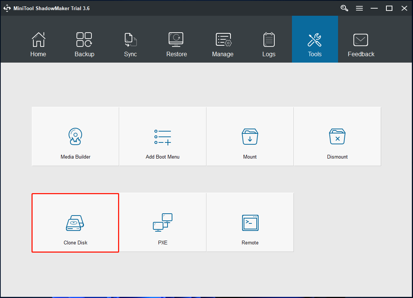Maximize the ShadowMaker window
Screen dimensions: 413x298
[389, 8]
